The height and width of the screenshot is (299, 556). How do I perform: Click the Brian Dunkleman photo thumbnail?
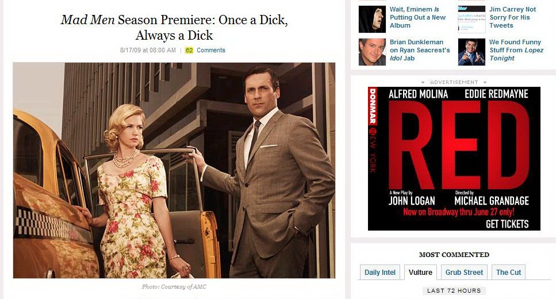tap(372, 52)
